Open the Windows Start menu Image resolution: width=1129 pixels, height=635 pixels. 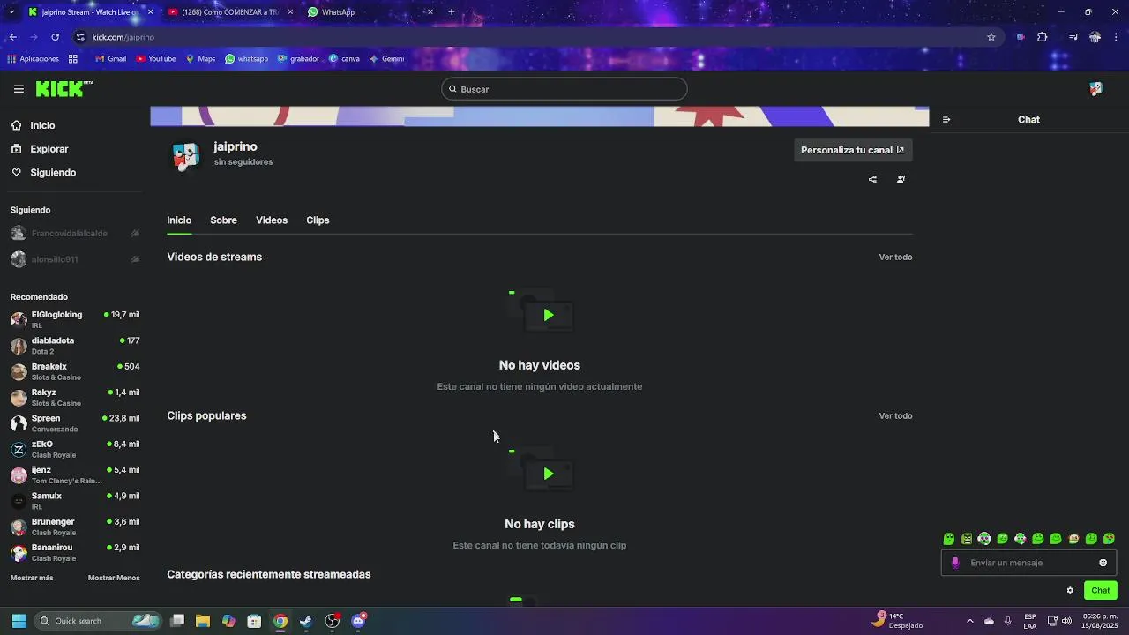point(19,621)
